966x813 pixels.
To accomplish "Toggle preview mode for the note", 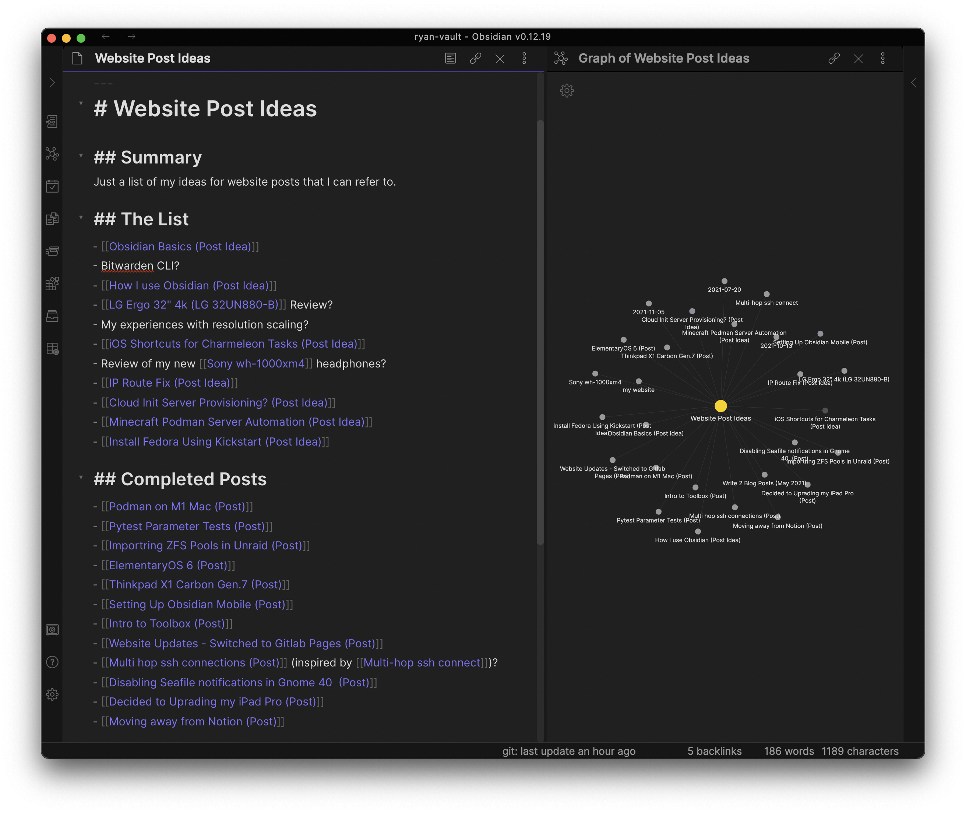I will (x=450, y=59).
